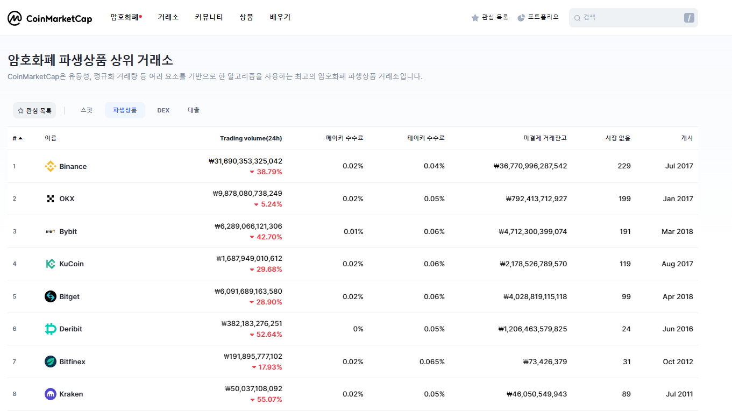The width and height of the screenshot is (732, 411).
Task: Click Deribit maker fee 0%
Action: click(x=358, y=329)
